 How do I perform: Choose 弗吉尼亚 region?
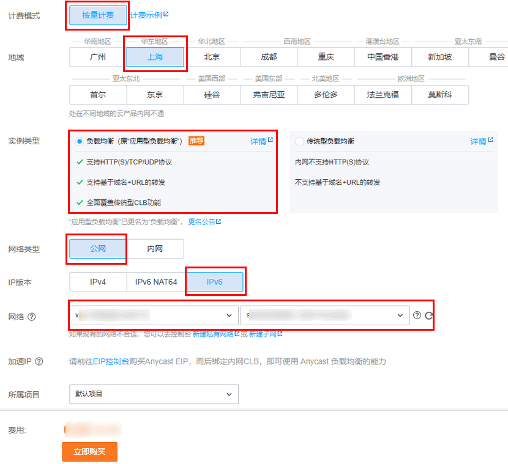coord(269,95)
